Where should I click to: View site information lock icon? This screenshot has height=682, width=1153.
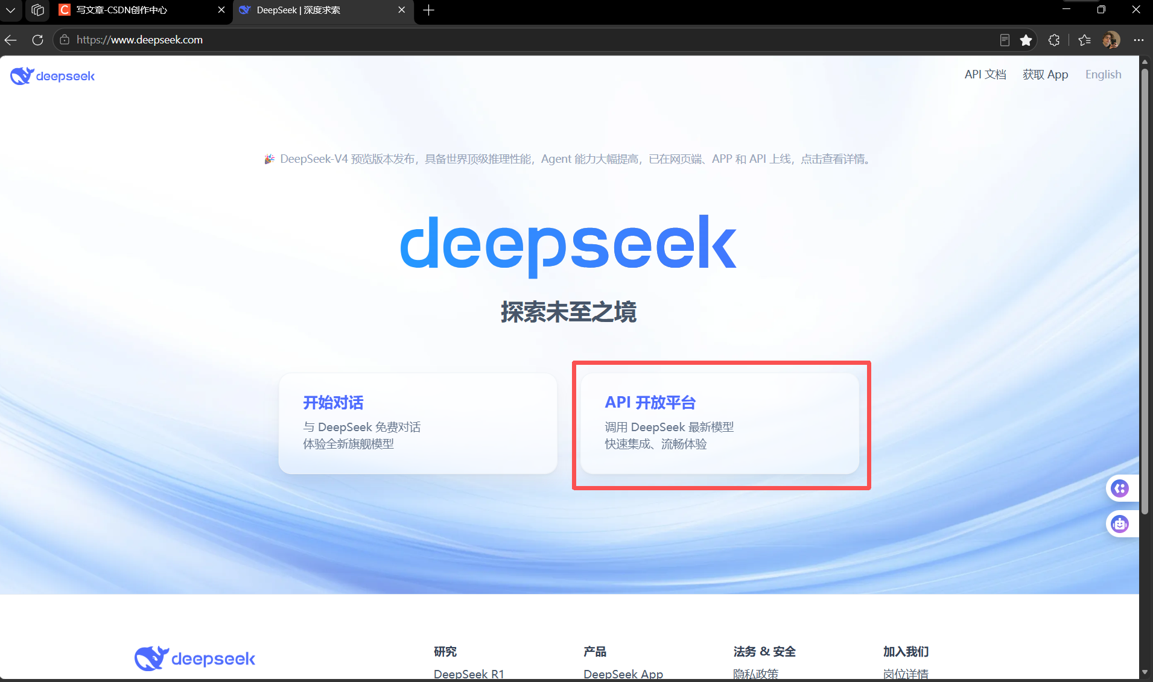(65, 40)
